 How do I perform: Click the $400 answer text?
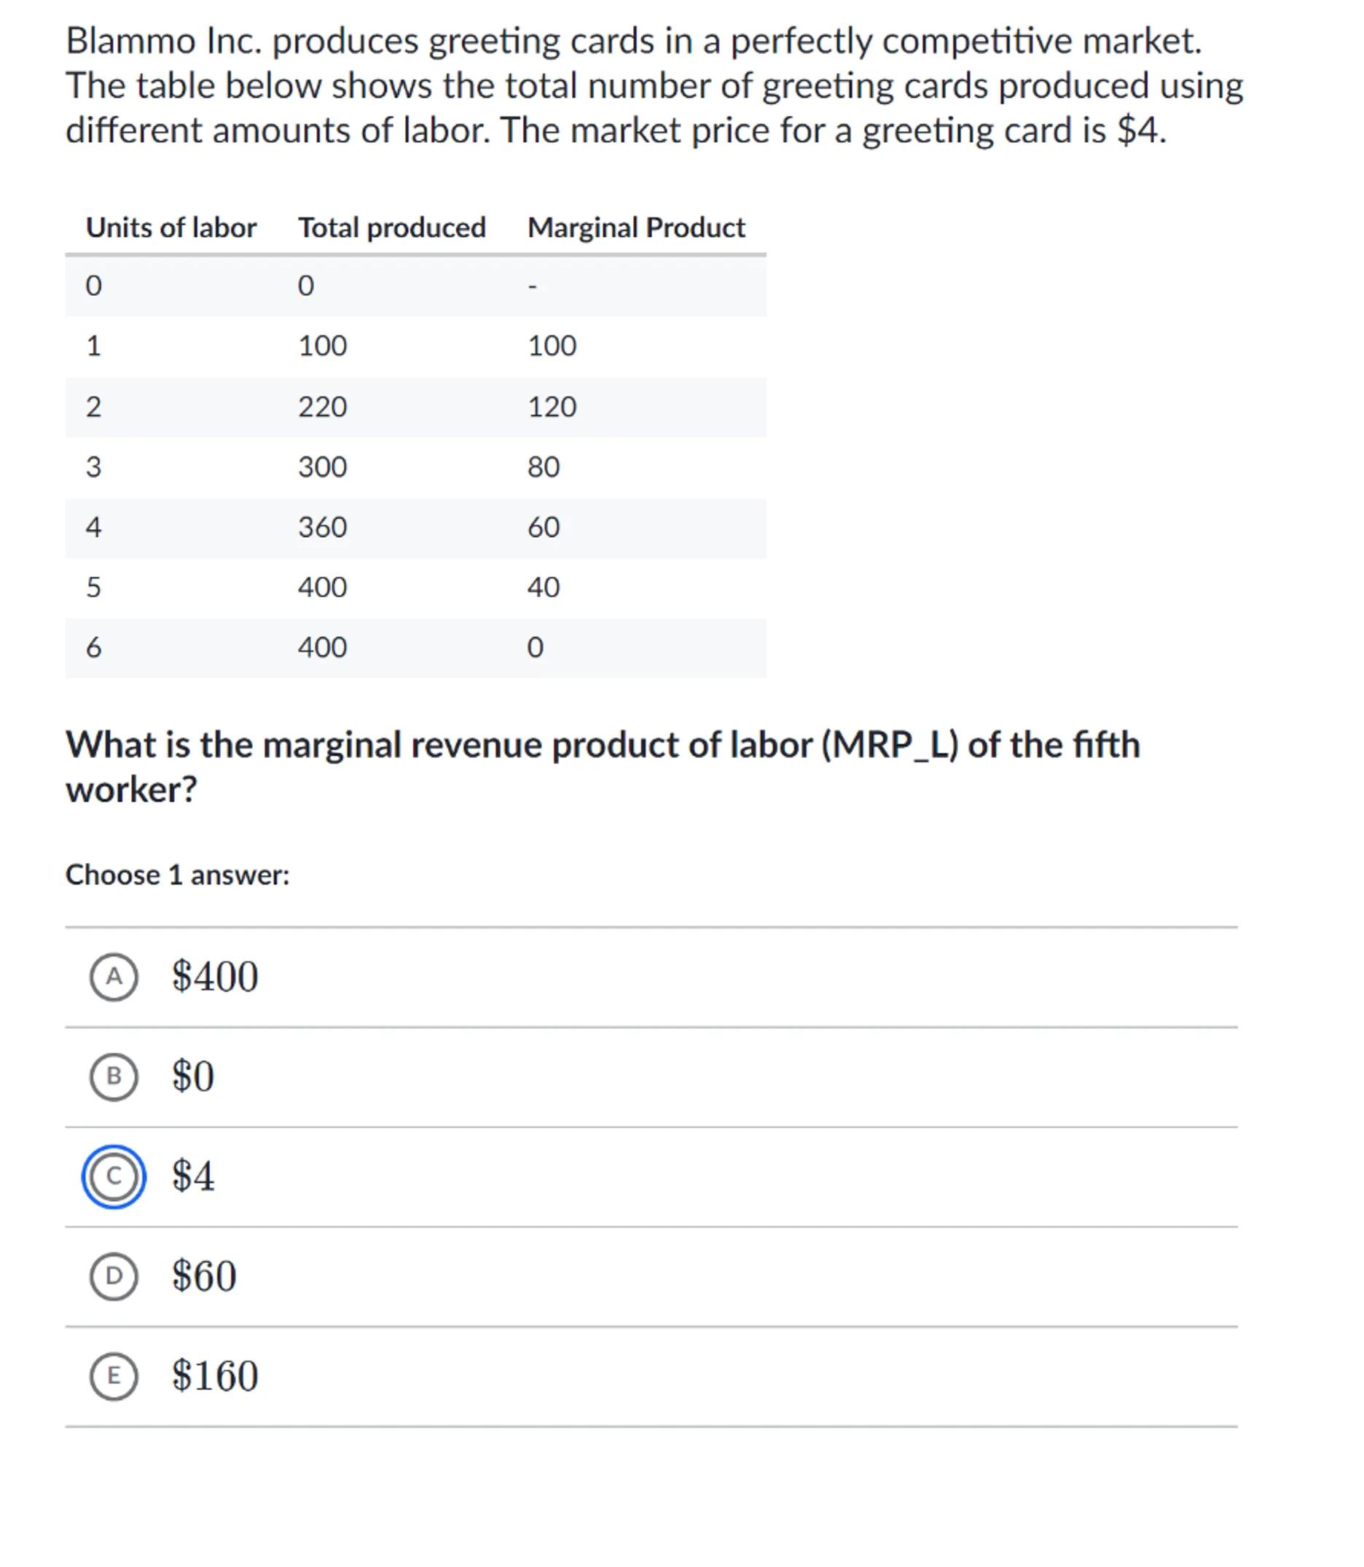tap(215, 976)
